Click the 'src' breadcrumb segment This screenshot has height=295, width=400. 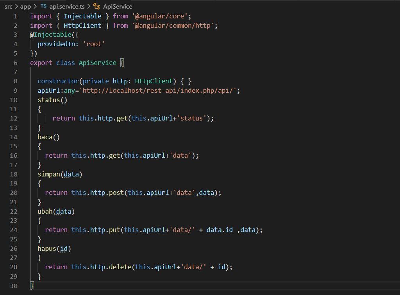pyautogui.click(x=9, y=7)
